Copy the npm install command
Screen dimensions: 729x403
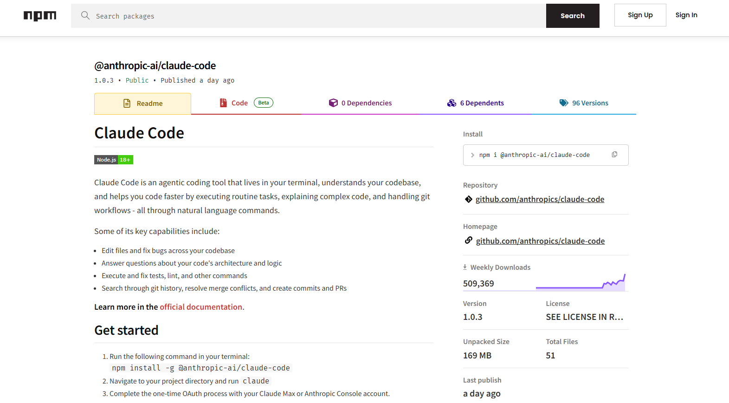[x=614, y=155]
